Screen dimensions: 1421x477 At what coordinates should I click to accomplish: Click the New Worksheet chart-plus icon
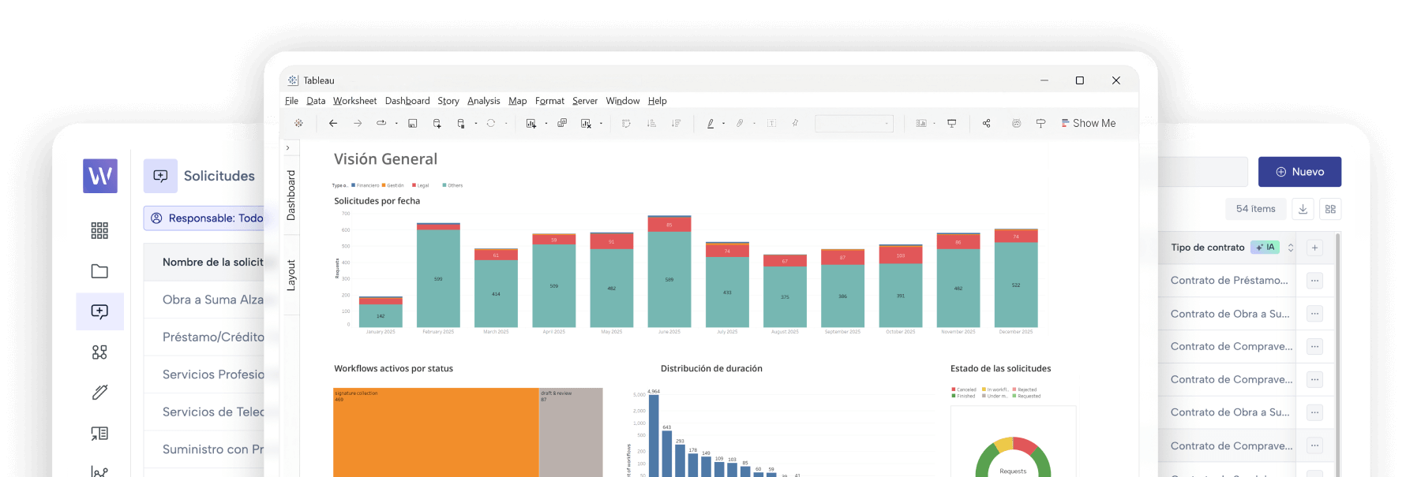coord(531,123)
